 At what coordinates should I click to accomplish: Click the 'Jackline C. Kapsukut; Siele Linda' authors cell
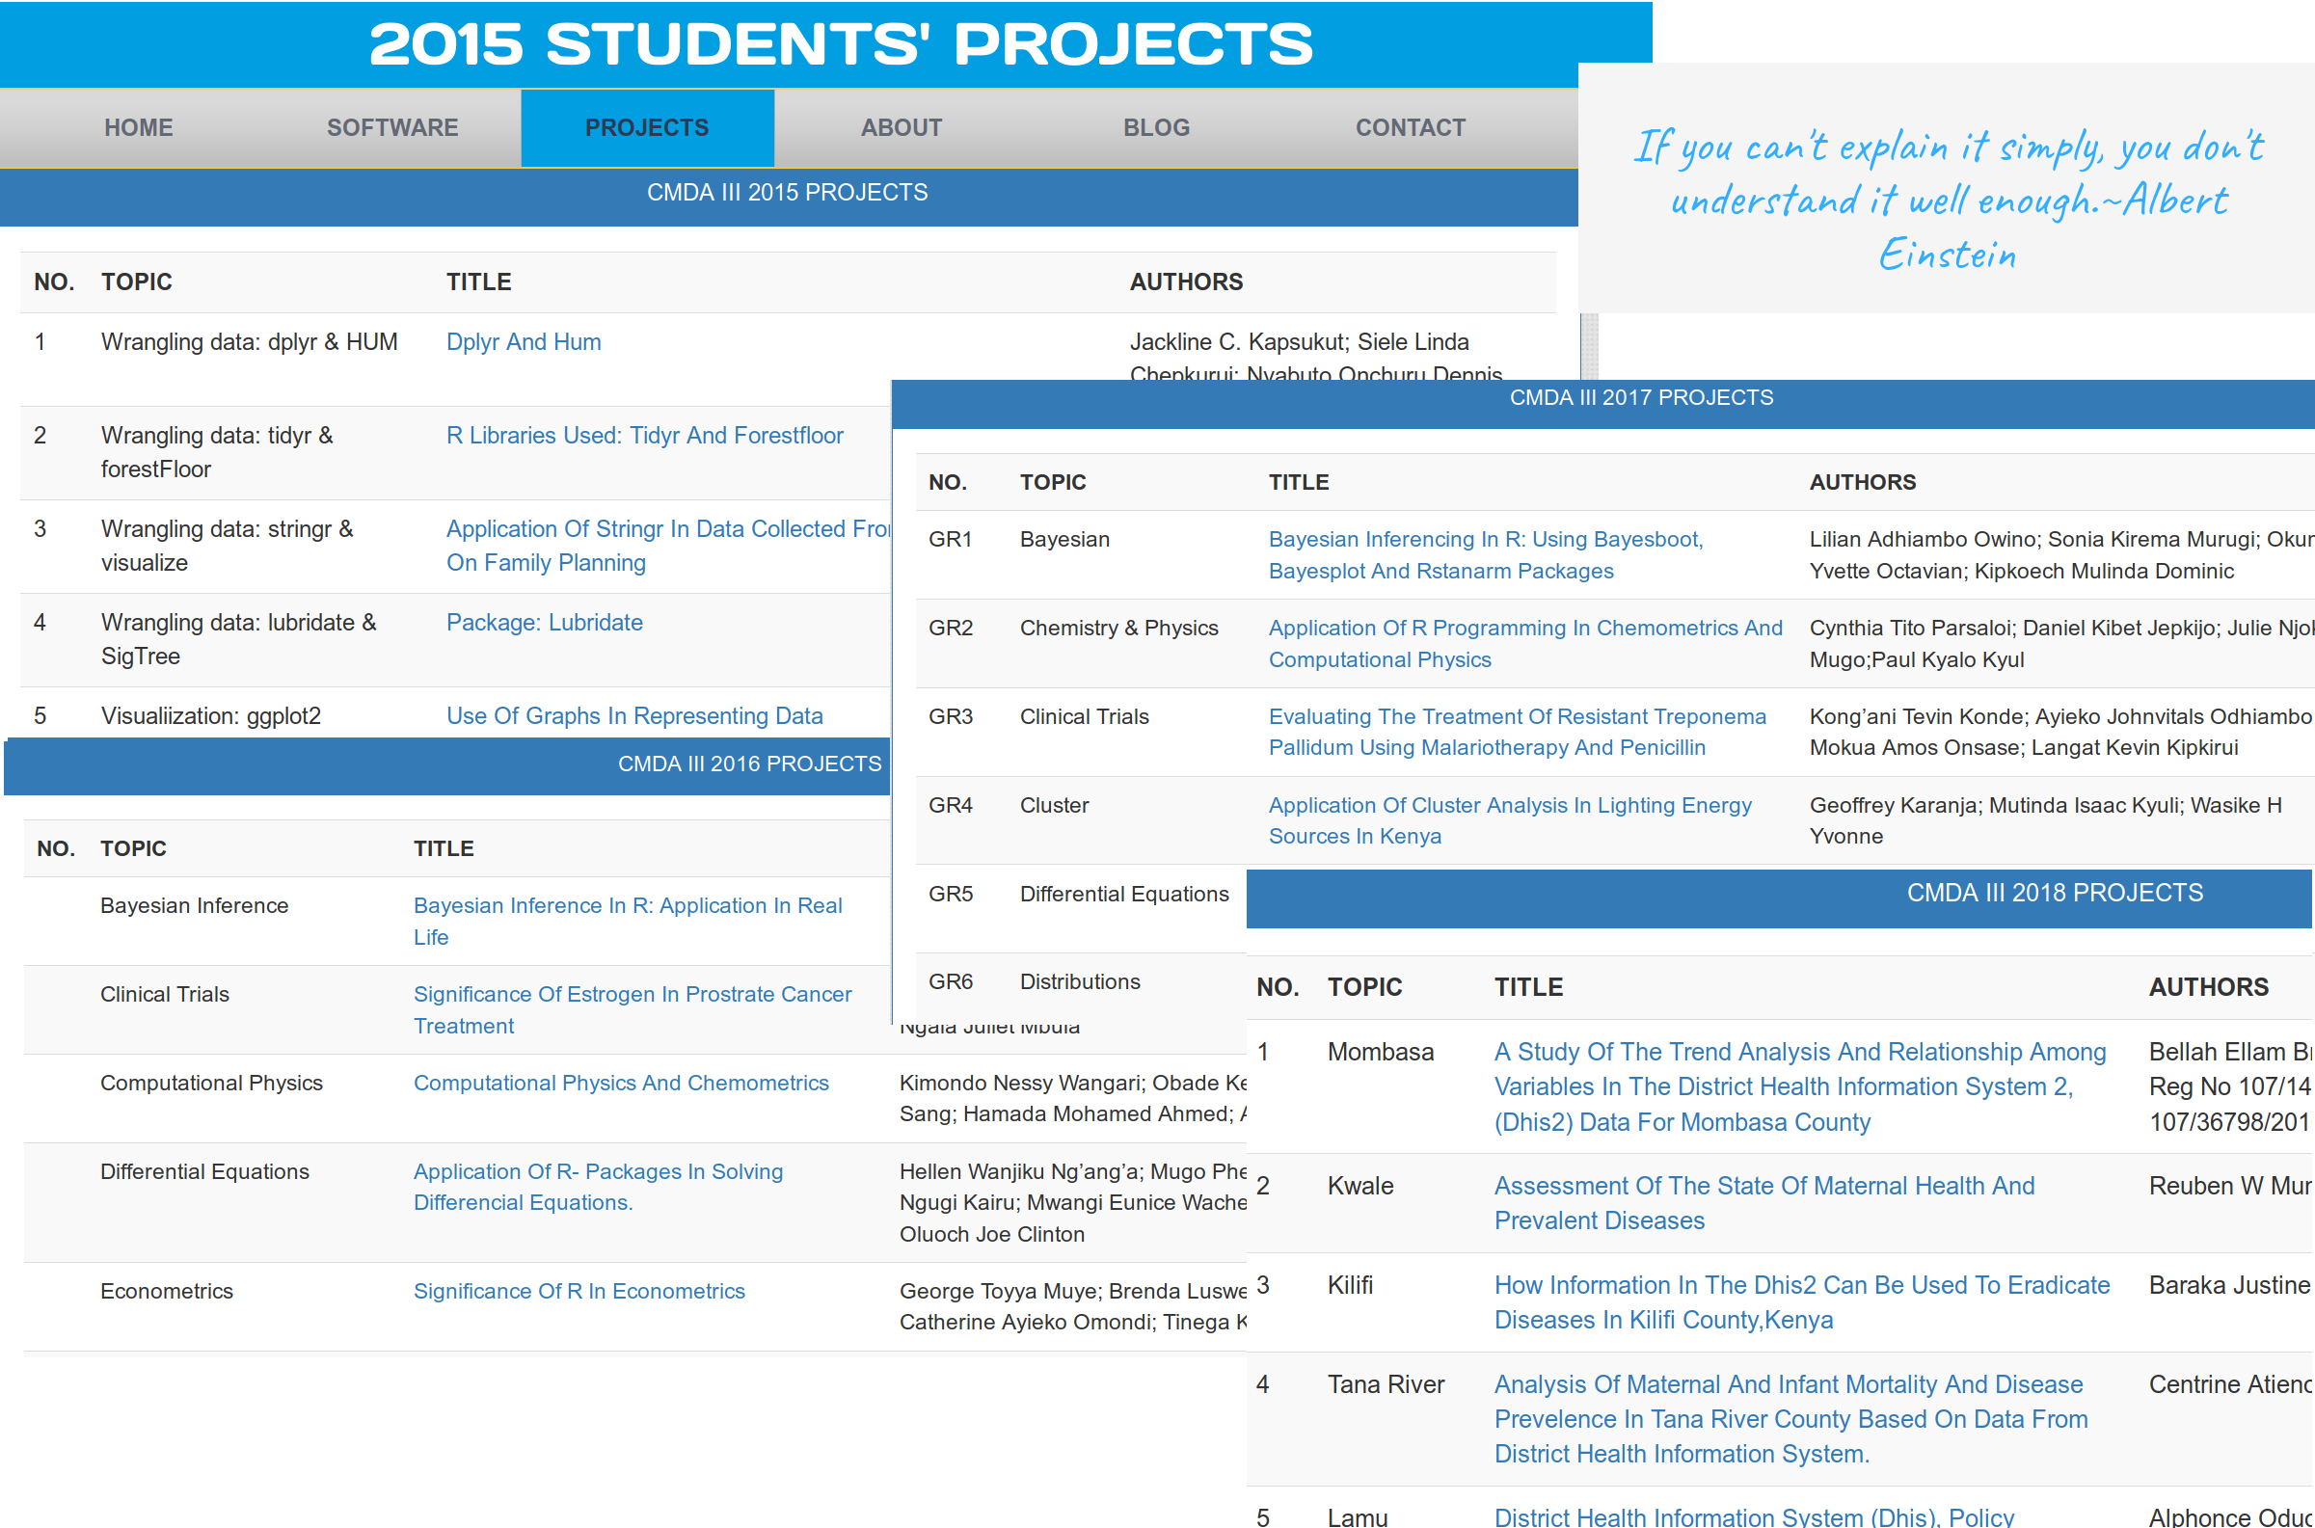(x=1315, y=355)
